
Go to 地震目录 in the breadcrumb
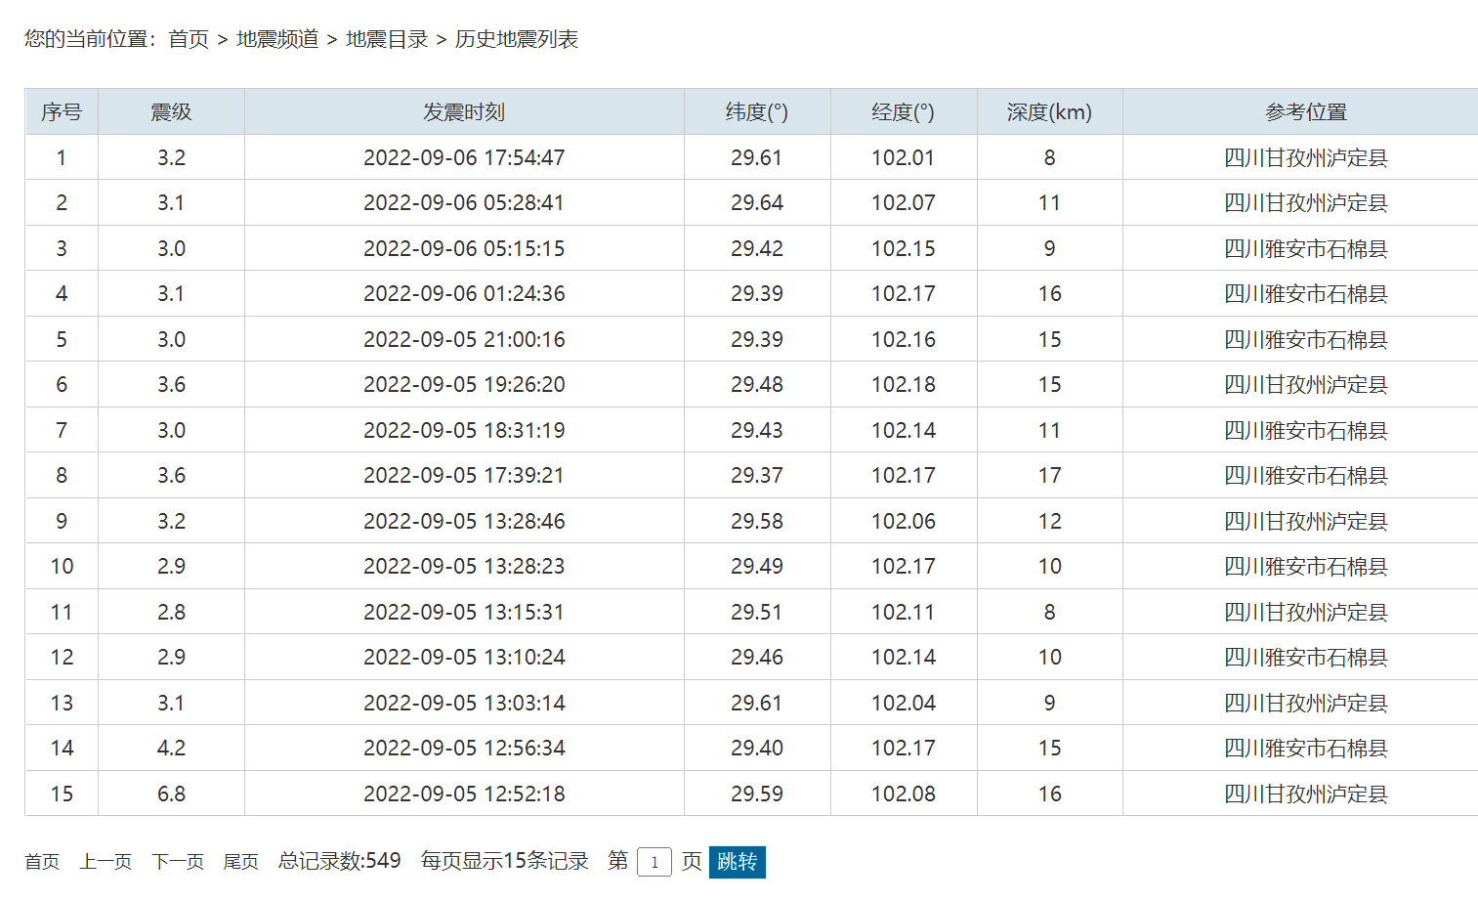pyautogui.click(x=387, y=39)
